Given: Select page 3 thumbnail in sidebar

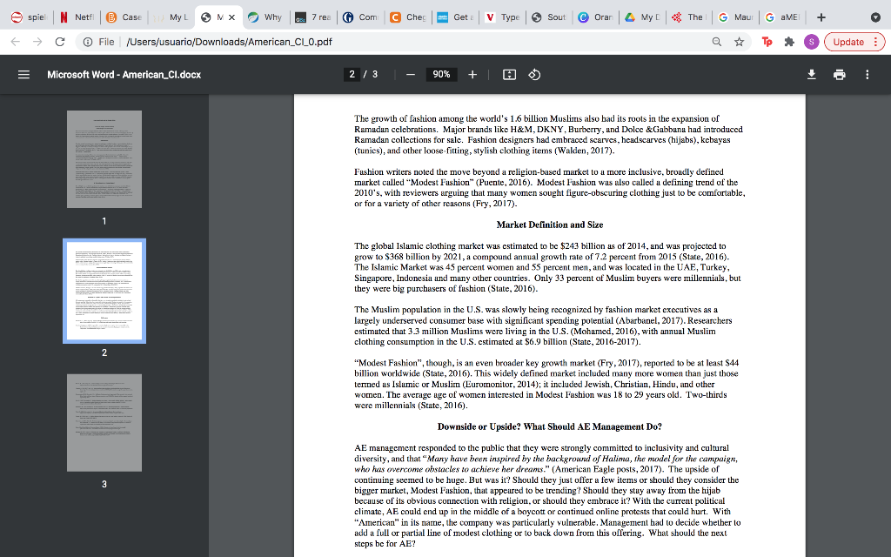Looking at the screenshot, I should tap(104, 422).
